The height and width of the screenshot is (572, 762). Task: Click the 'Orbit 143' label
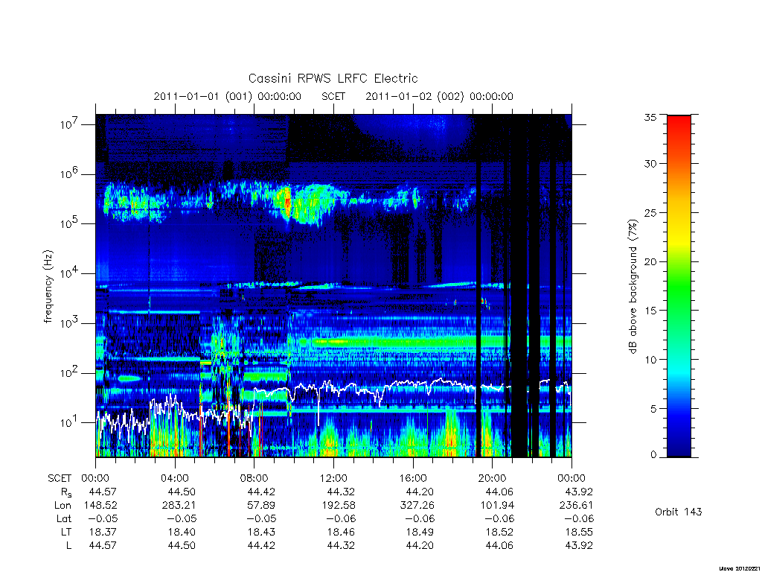pos(679,512)
